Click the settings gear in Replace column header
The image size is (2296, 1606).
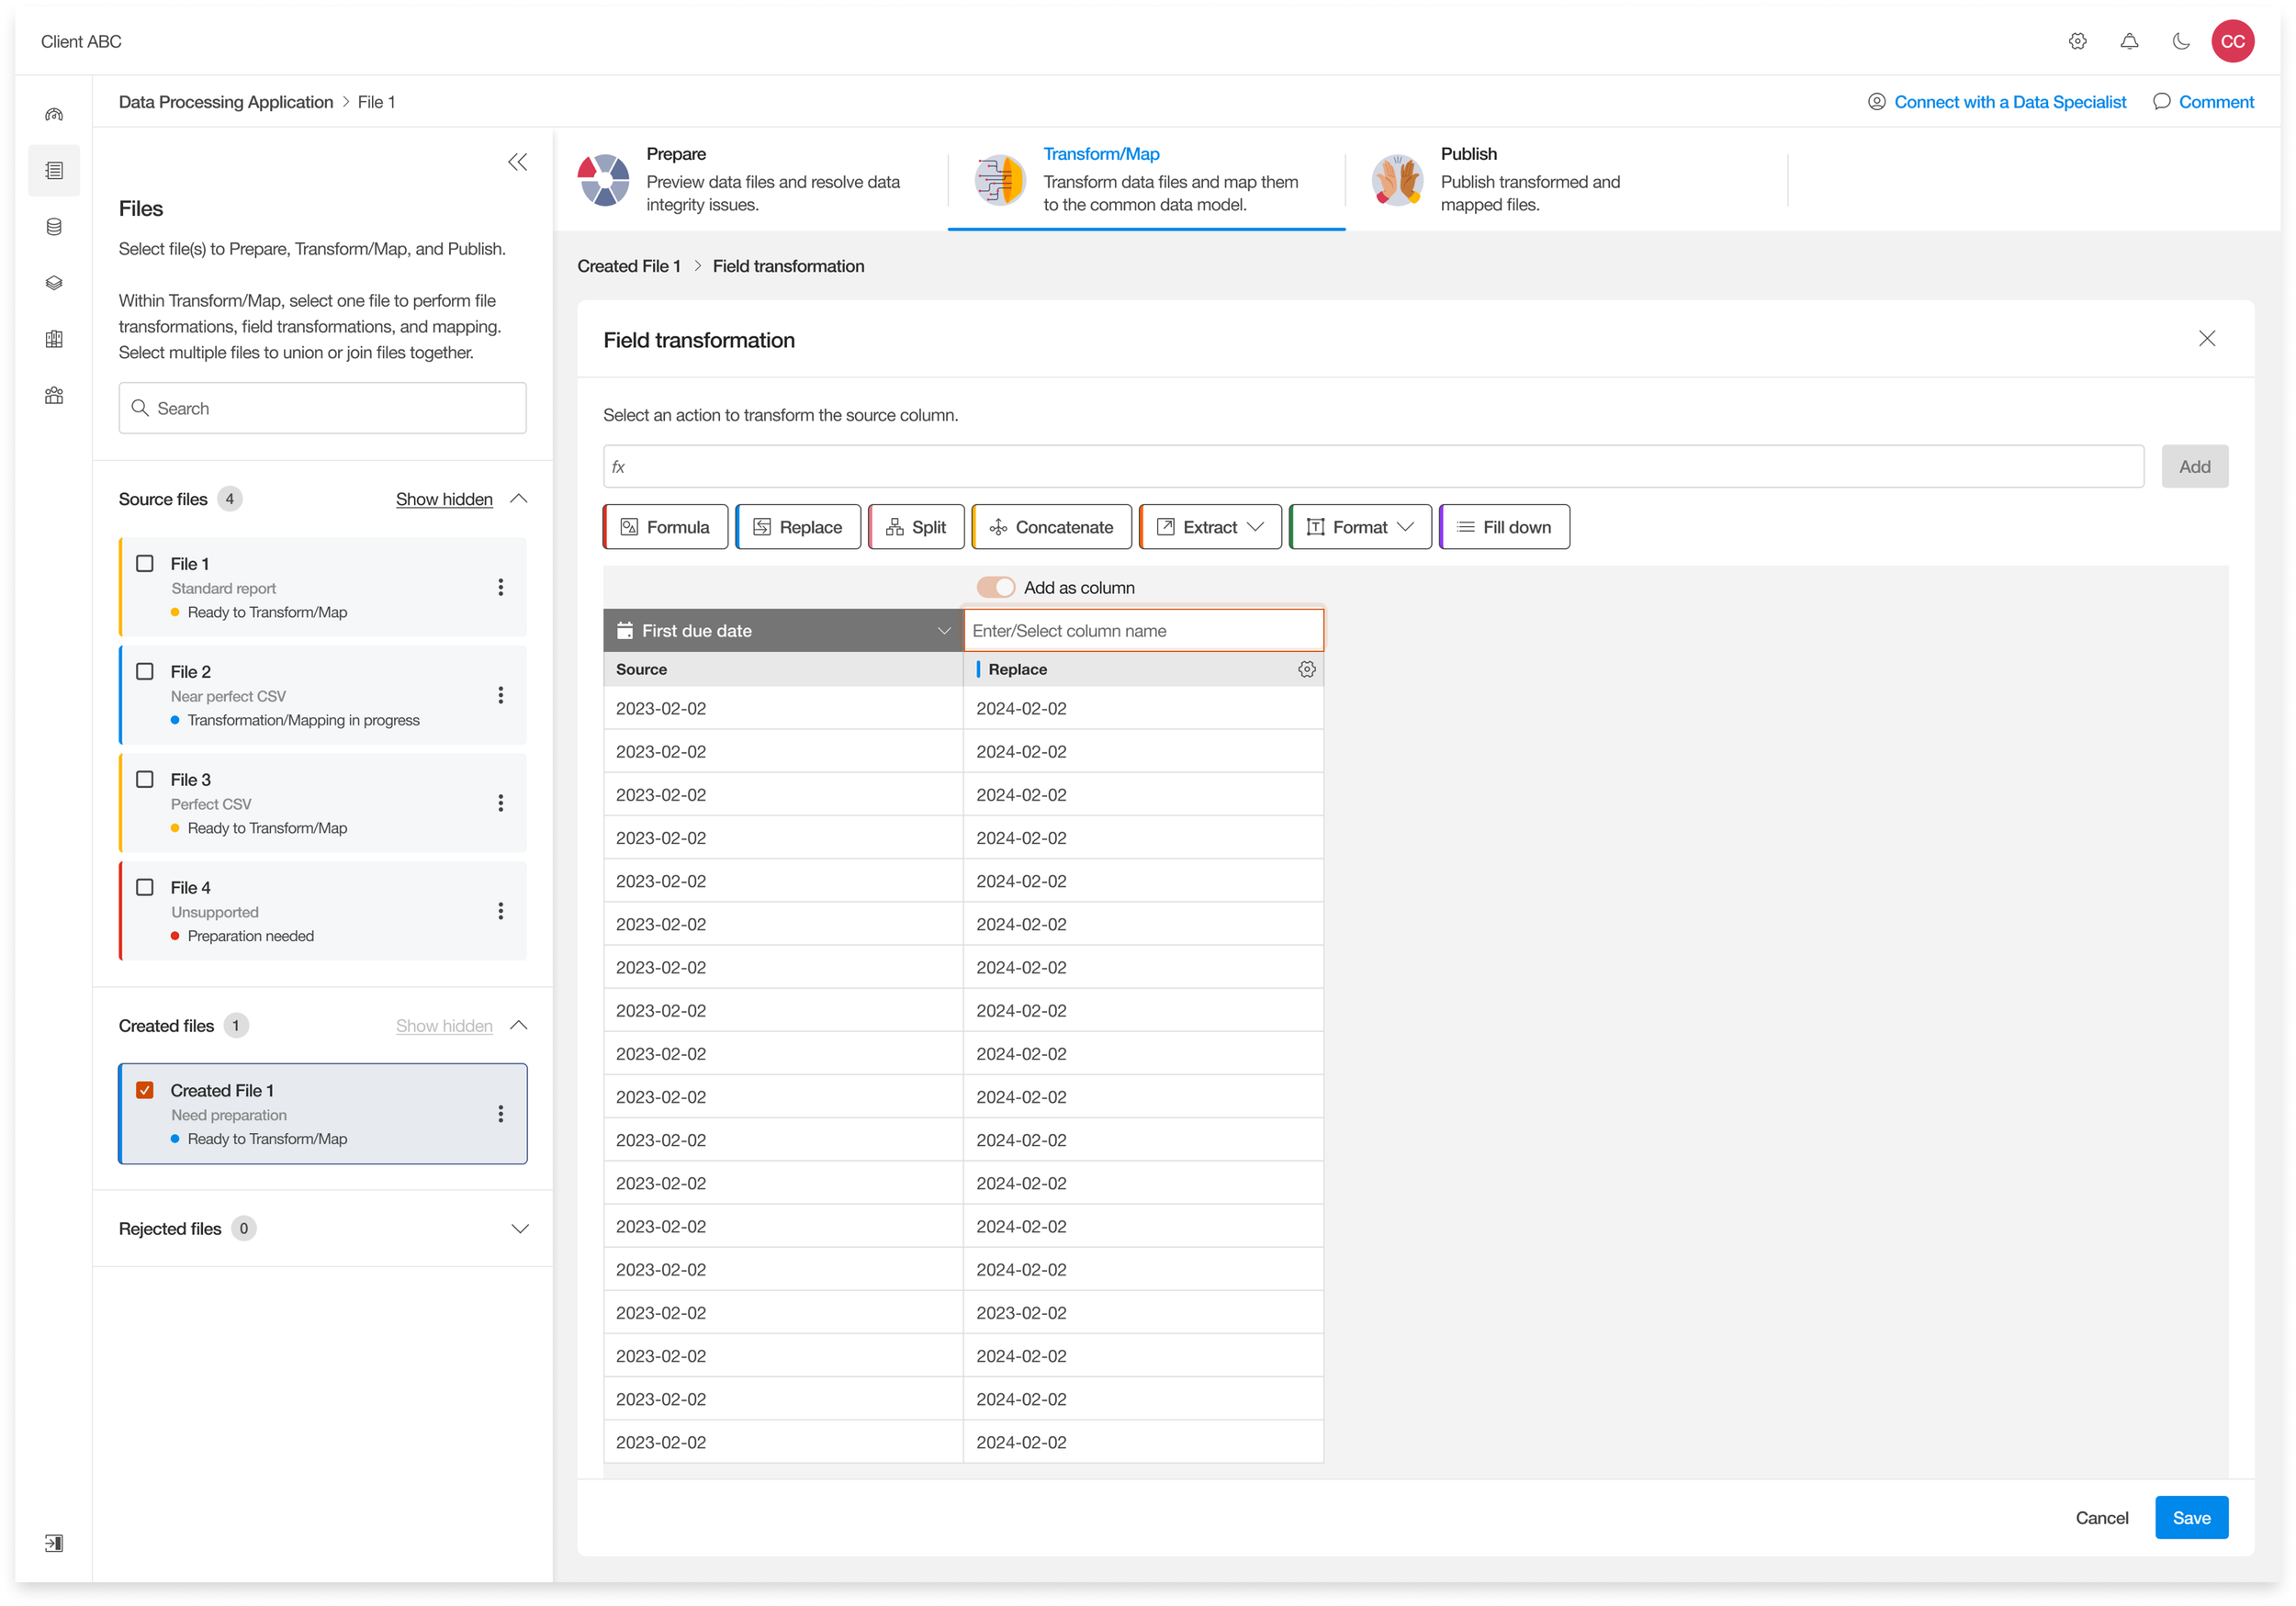(1306, 669)
